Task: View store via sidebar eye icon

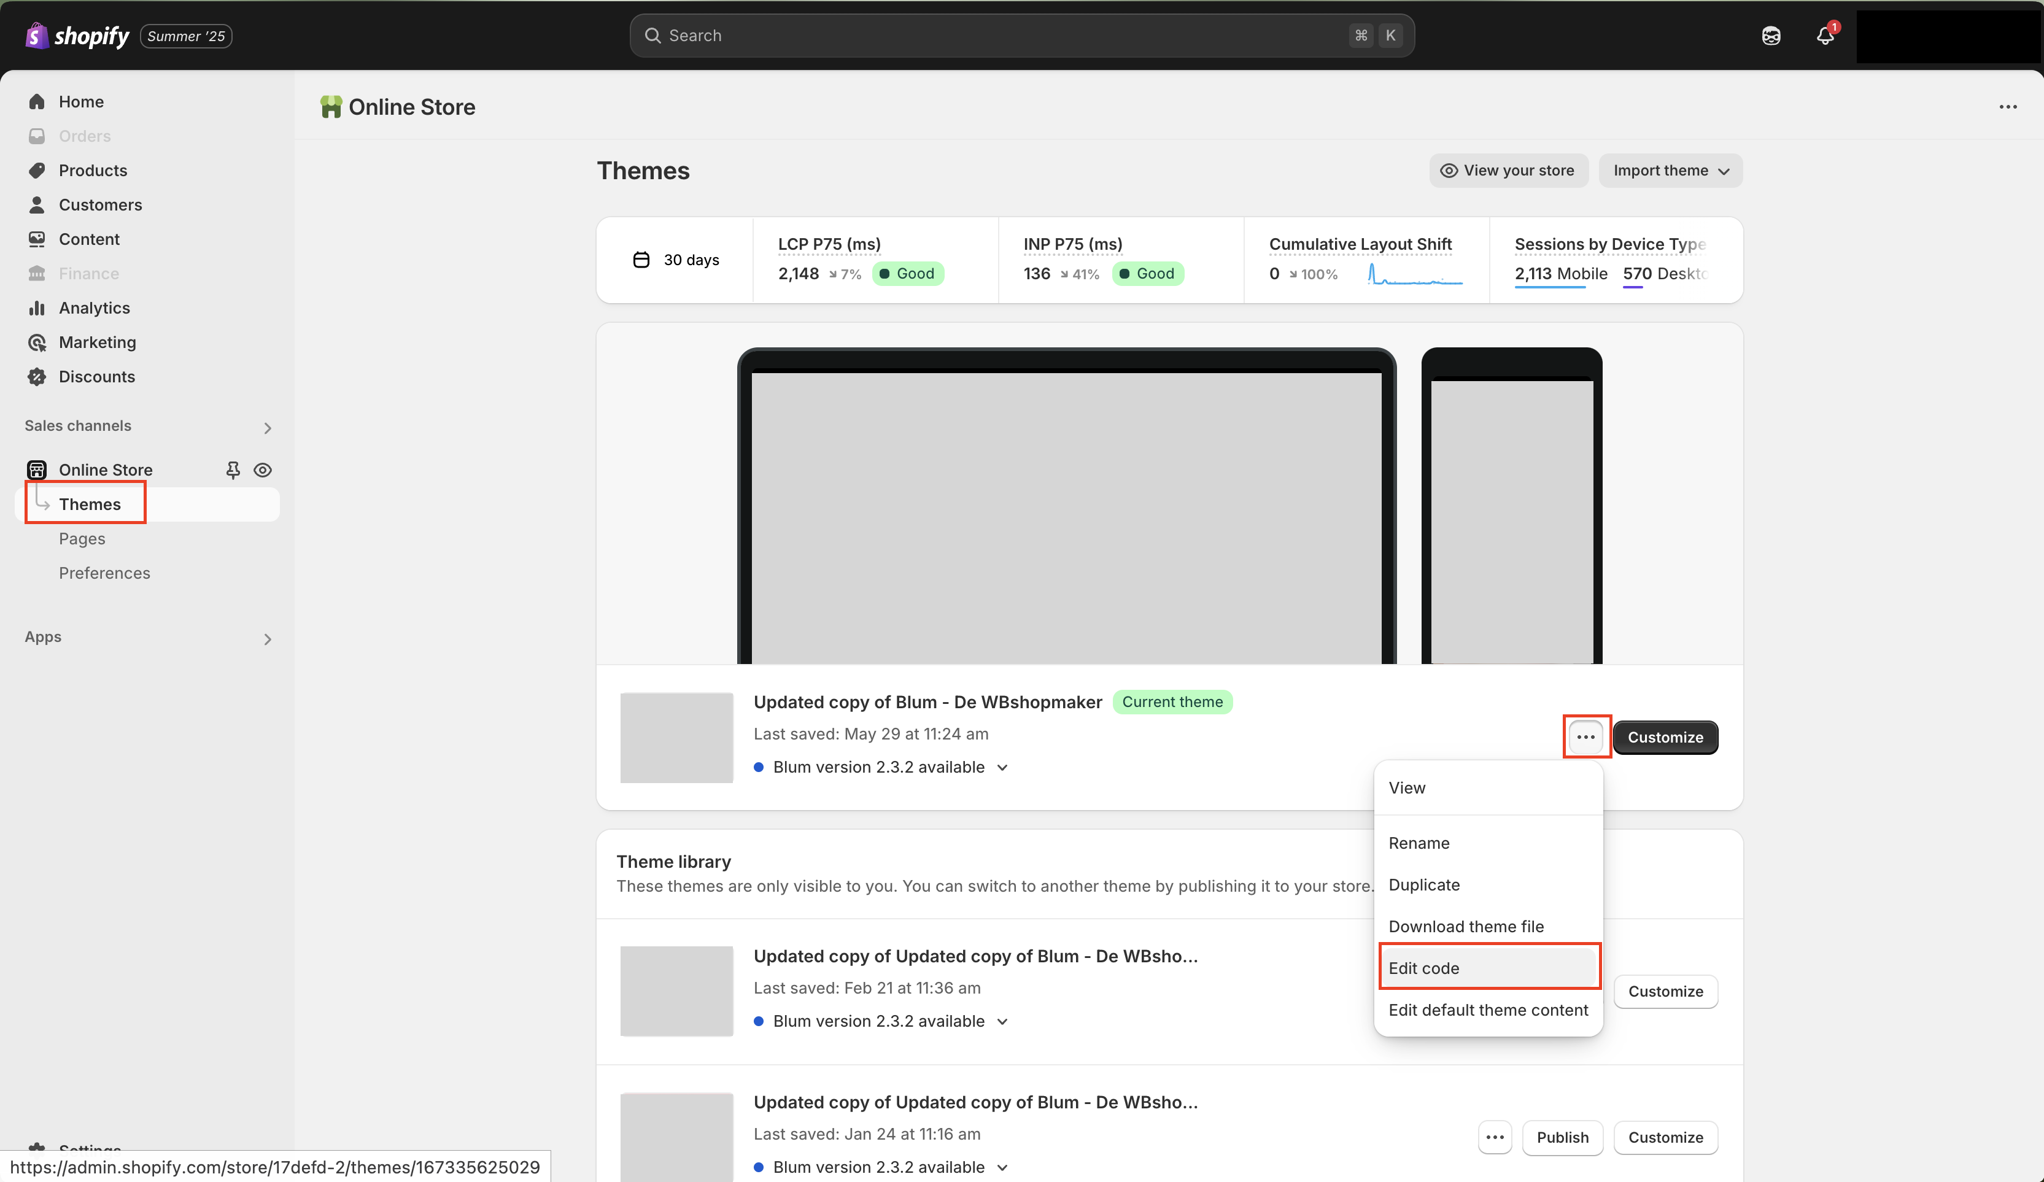Action: pos(262,470)
